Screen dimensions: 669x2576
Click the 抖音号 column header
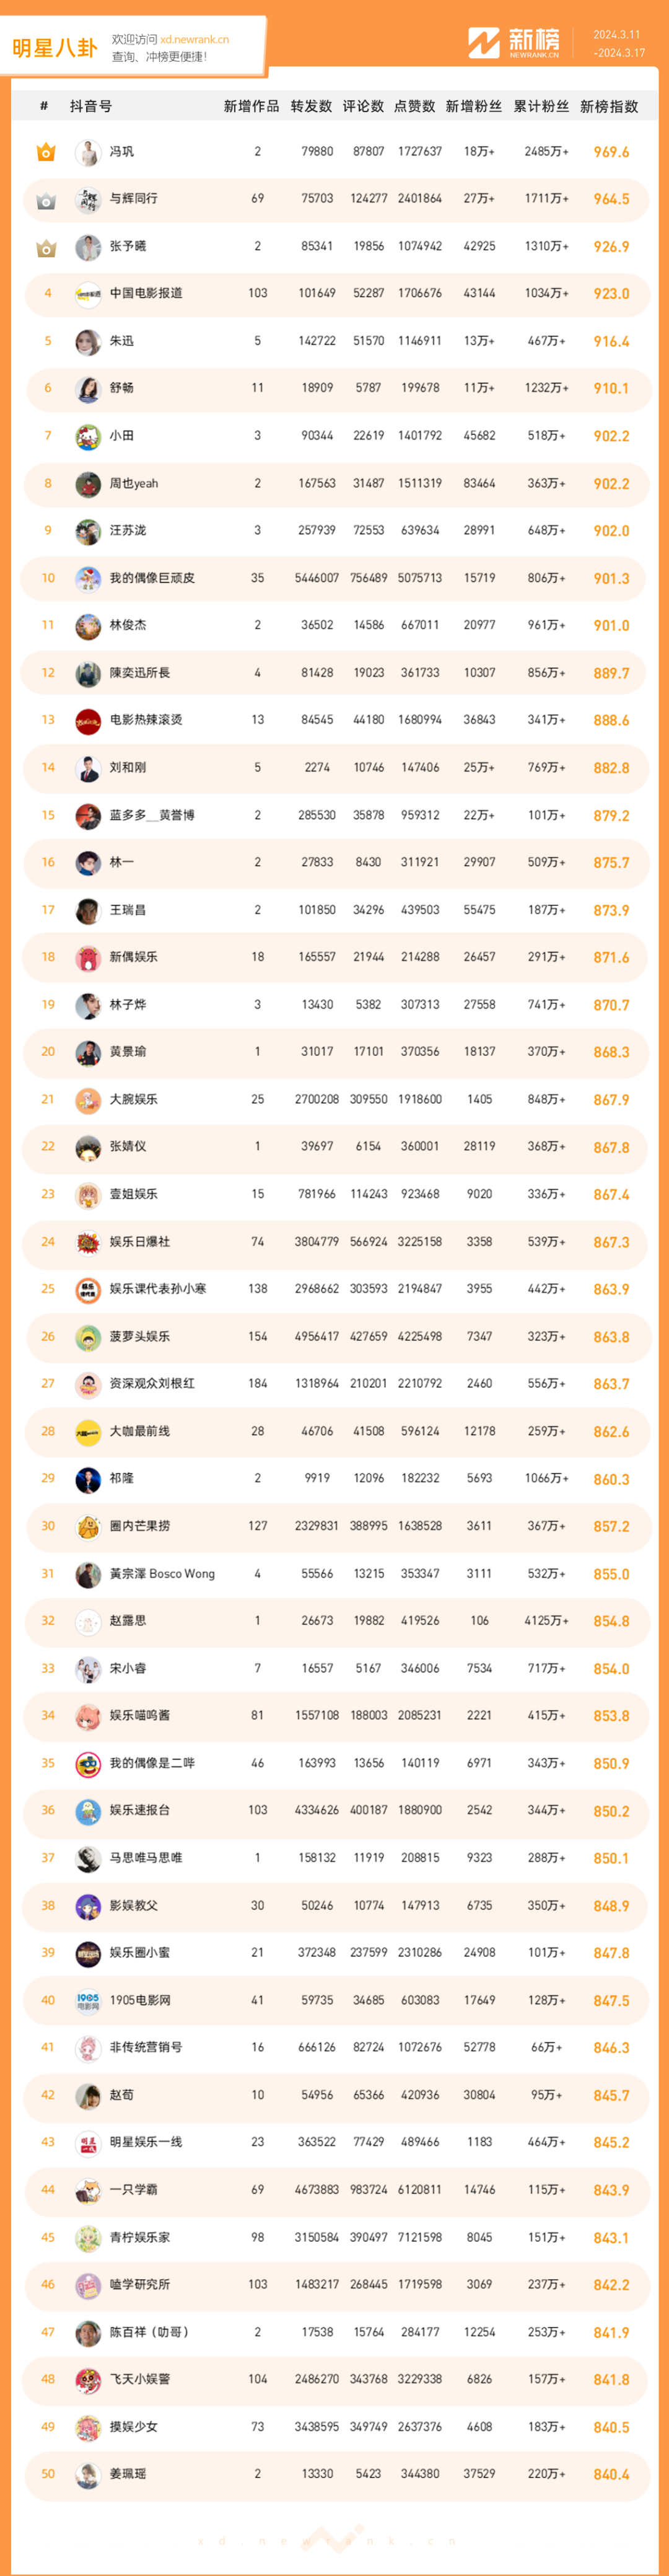[x=91, y=106]
